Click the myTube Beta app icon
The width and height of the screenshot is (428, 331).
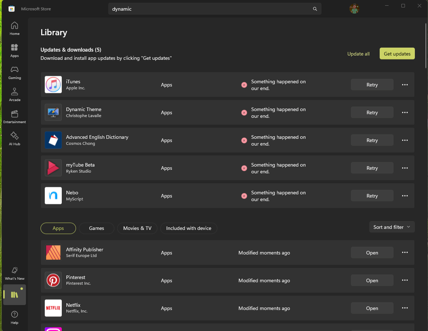tap(53, 168)
